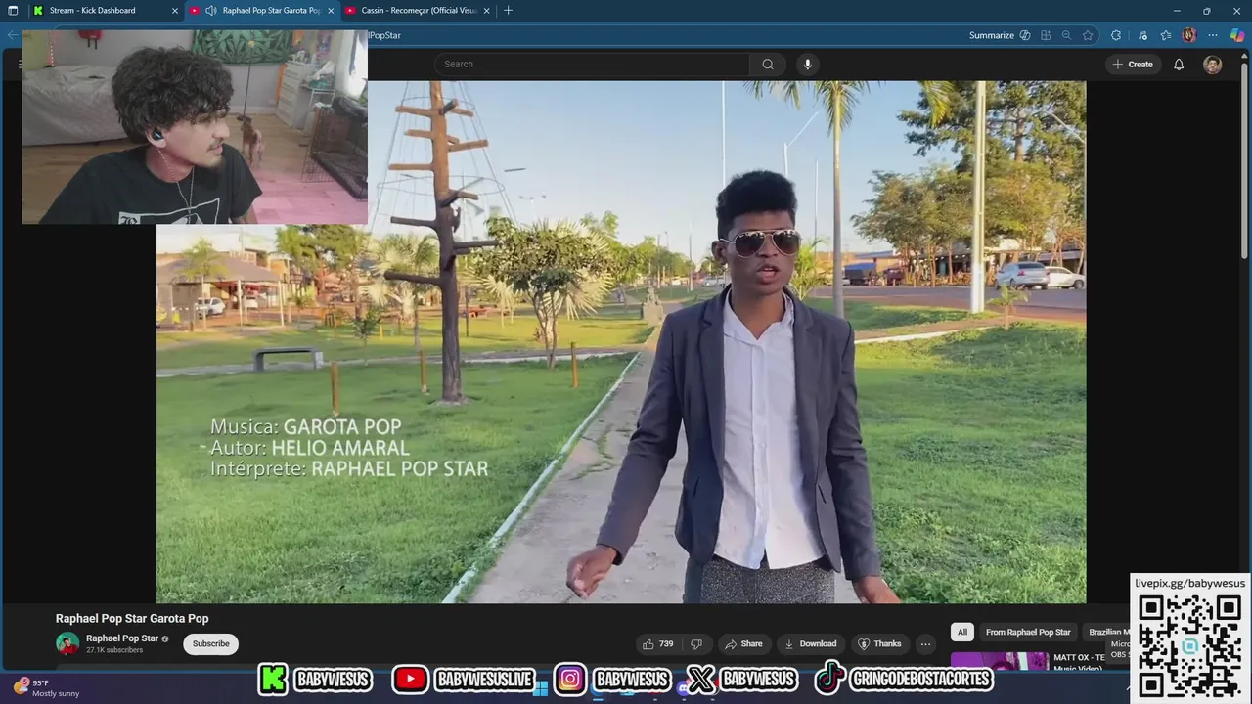The height and width of the screenshot is (704, 1252).
Task: Click the split screen apps icon
Action: pos(1046,35)
